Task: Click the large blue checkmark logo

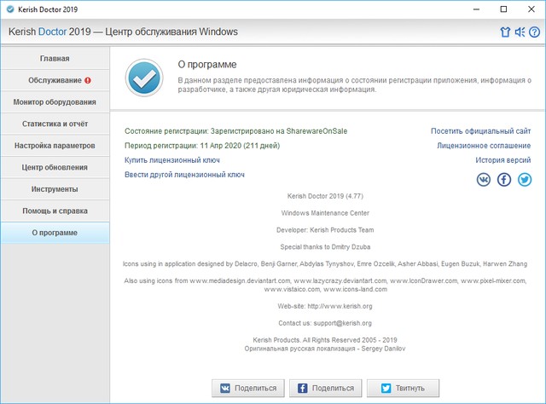Action: (x=143, y=78)
